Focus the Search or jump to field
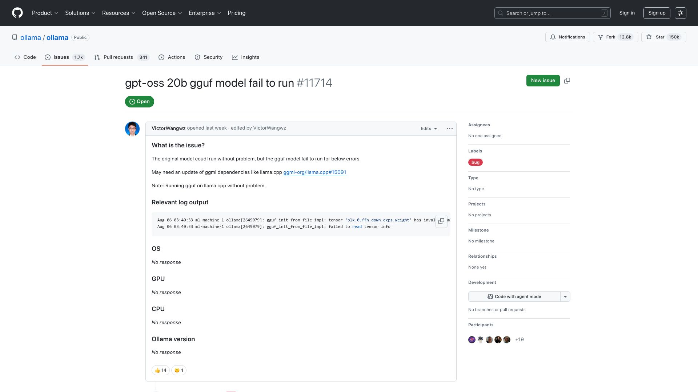 coord(552,13)
